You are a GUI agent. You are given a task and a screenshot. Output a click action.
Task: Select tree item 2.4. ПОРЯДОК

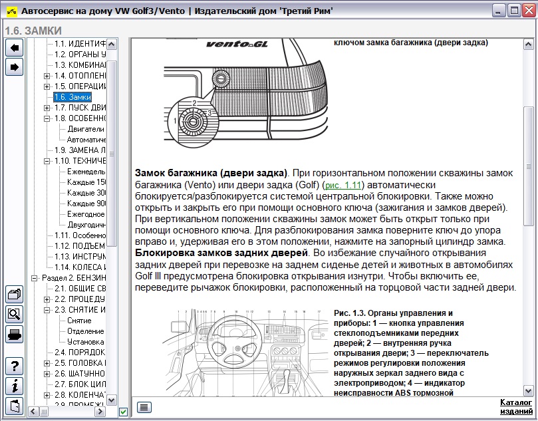[x=80, y=352]
